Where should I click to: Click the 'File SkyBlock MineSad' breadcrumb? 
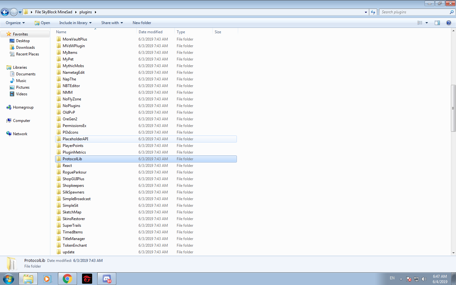pos(54,12)
